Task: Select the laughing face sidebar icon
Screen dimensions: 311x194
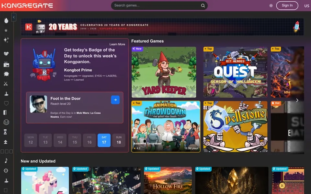Action: [x=6, y=122]
